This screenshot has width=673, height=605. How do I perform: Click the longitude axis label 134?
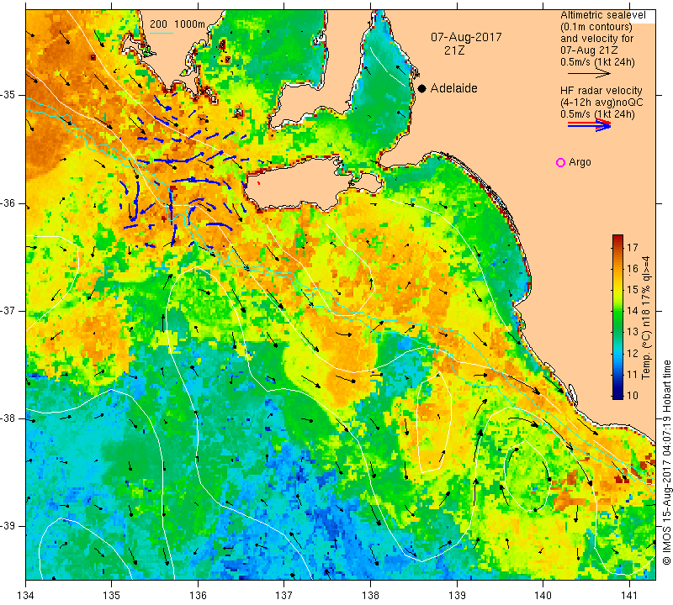point(26,595)
